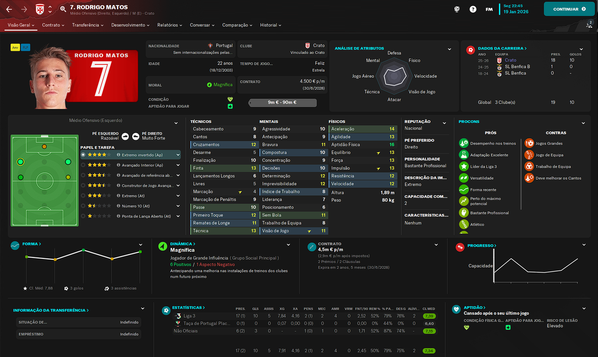Viewport: 598px width, 357px height.
Task: Click the 7,39 Liga 3 rating badge
Action: pyautogui.click(x=429, y=316)
